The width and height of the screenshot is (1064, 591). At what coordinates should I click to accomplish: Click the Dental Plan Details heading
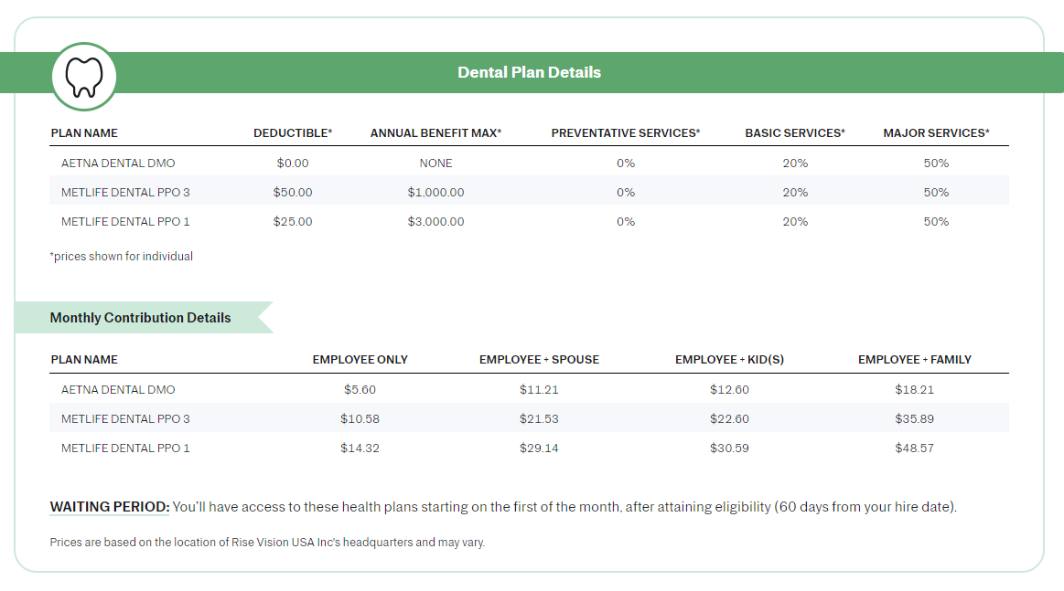click(529, 72)
